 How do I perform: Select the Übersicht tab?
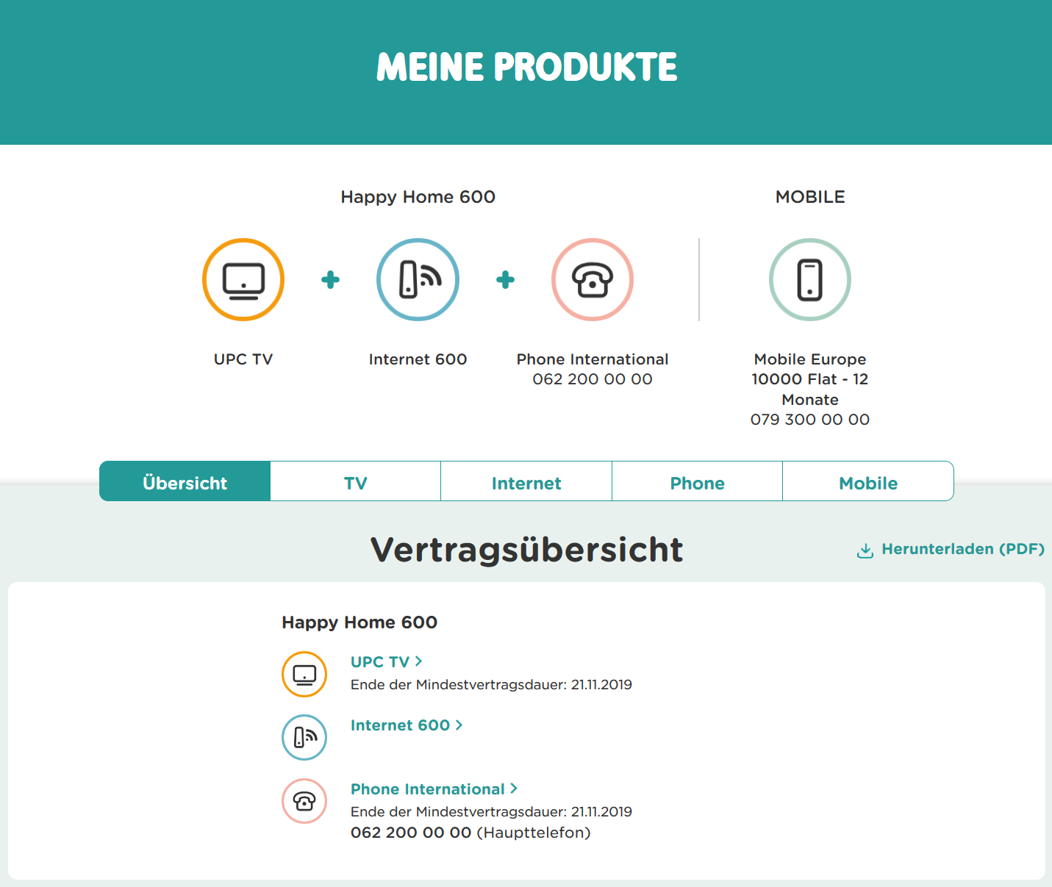[x=185, y=481]
